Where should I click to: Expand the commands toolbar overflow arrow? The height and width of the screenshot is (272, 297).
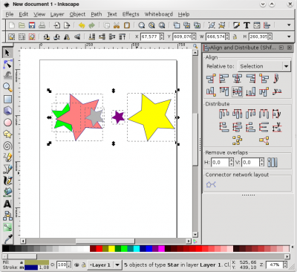pyautogui.click(x=289, y=25)
